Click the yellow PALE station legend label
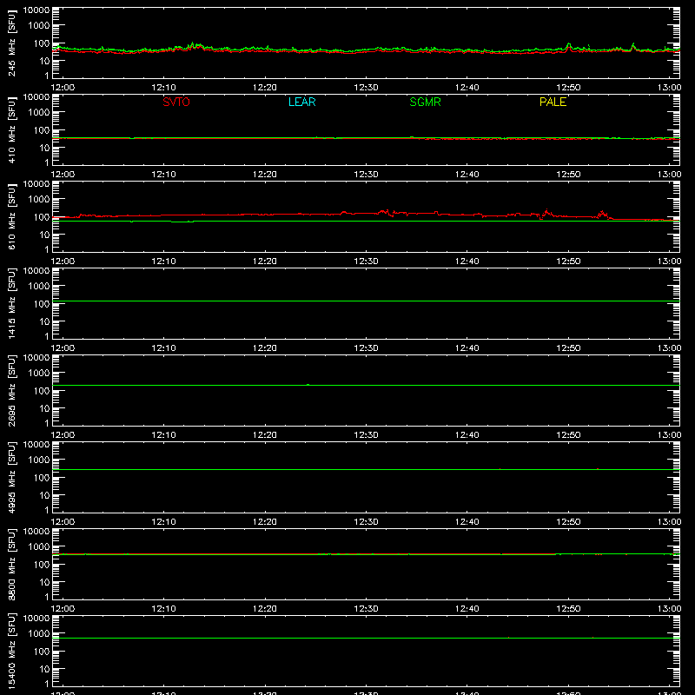Viewport: 695px width, 695px height. tap(553, 102)
